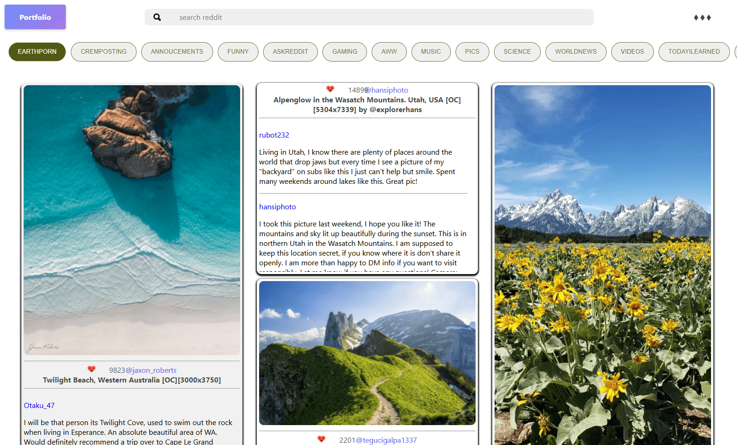Like the Twilight Beach post heart
Image resolution: width=737 pixels, height=445 pixels.
pos(91,369)
